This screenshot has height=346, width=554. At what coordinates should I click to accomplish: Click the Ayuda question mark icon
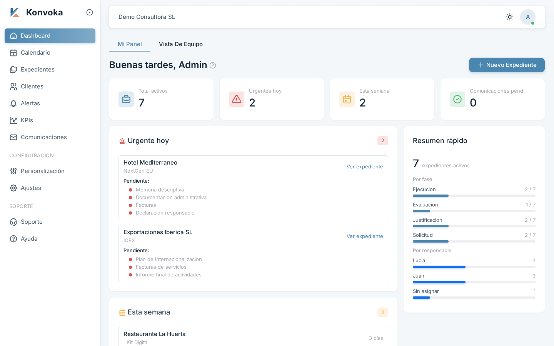click(x=13, y=239)
